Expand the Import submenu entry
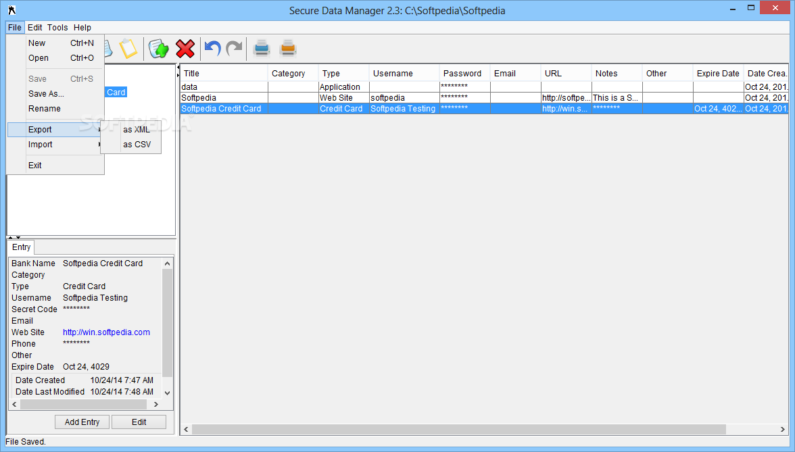This screenshot has width=795, height=452. [x=55, y=145]
